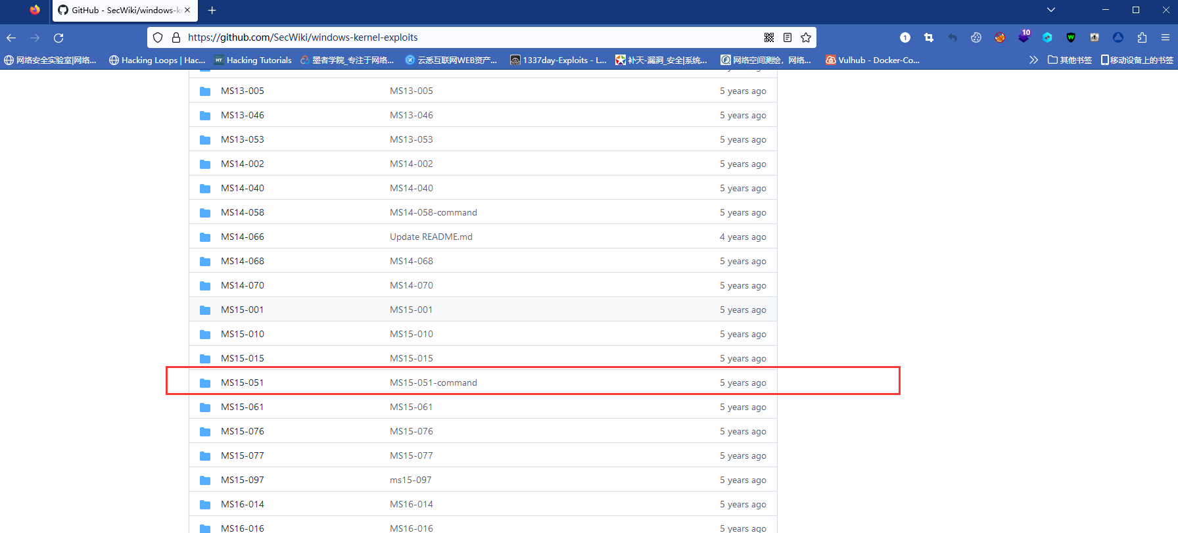Viewport: 1178px width, 533px height.
Task: Open the 网络安全实验室 bookmark
Action: [50, 60]
